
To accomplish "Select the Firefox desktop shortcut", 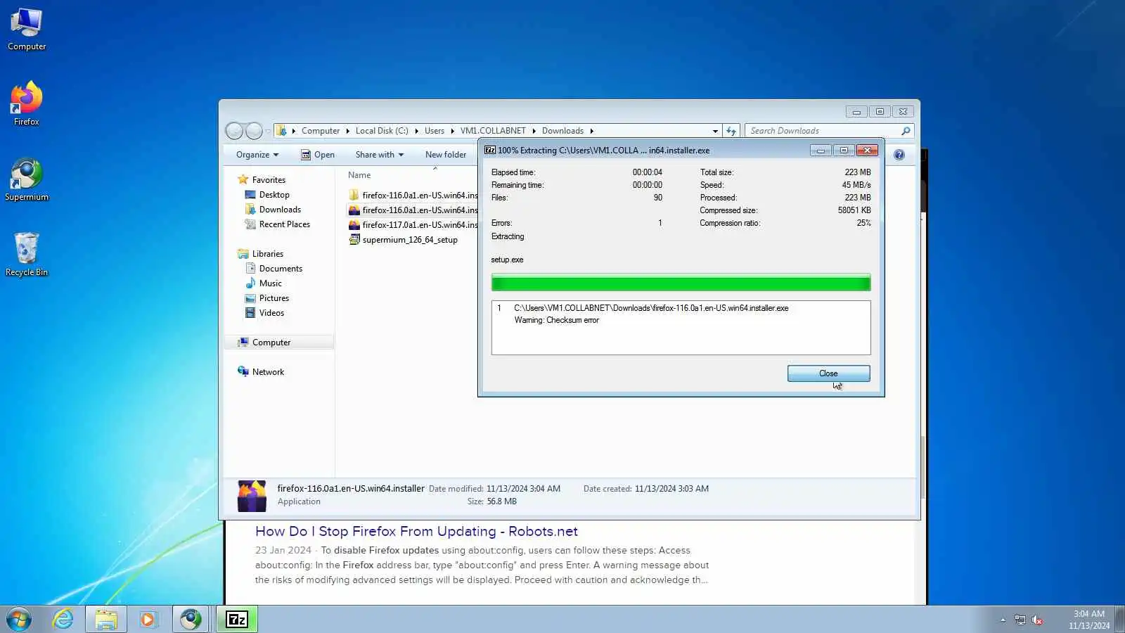I will [27, 103].
